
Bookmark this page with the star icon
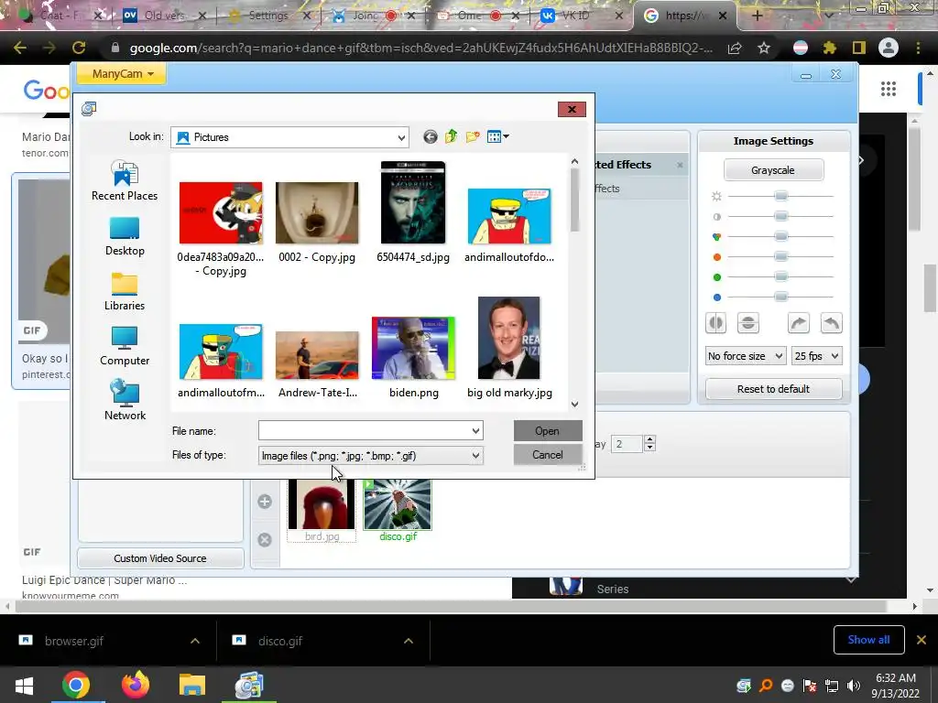point(764,48)
